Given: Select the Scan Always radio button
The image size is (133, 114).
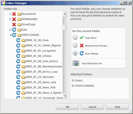Looking at the screenshot, I should (x=75, y=53).
